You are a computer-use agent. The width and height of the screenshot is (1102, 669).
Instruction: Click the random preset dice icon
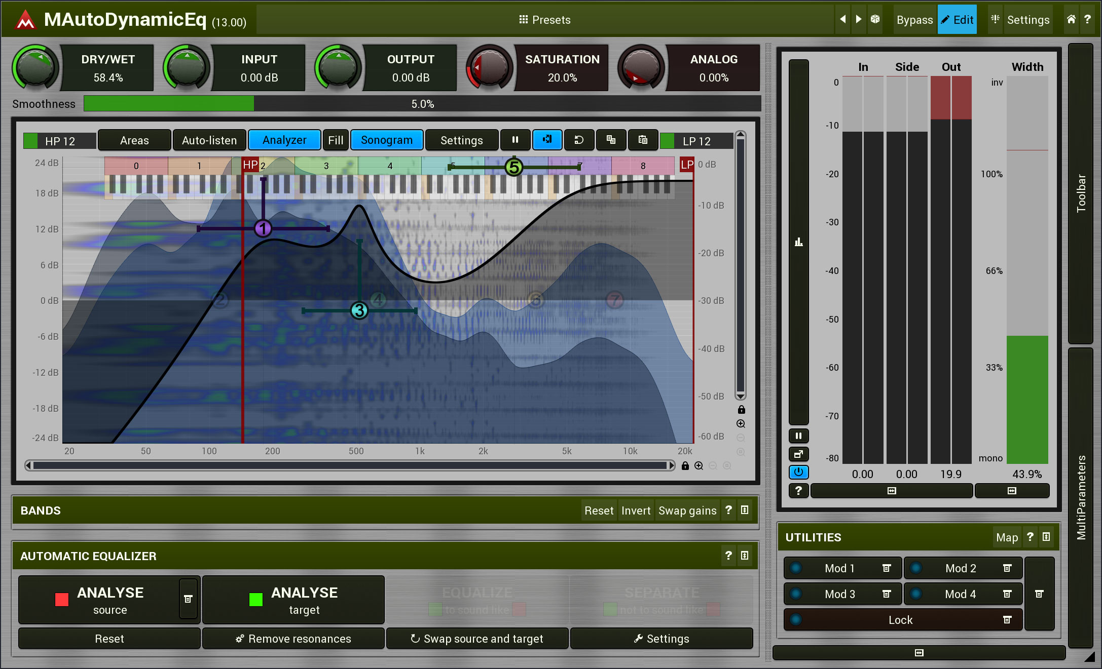[875, 19]
